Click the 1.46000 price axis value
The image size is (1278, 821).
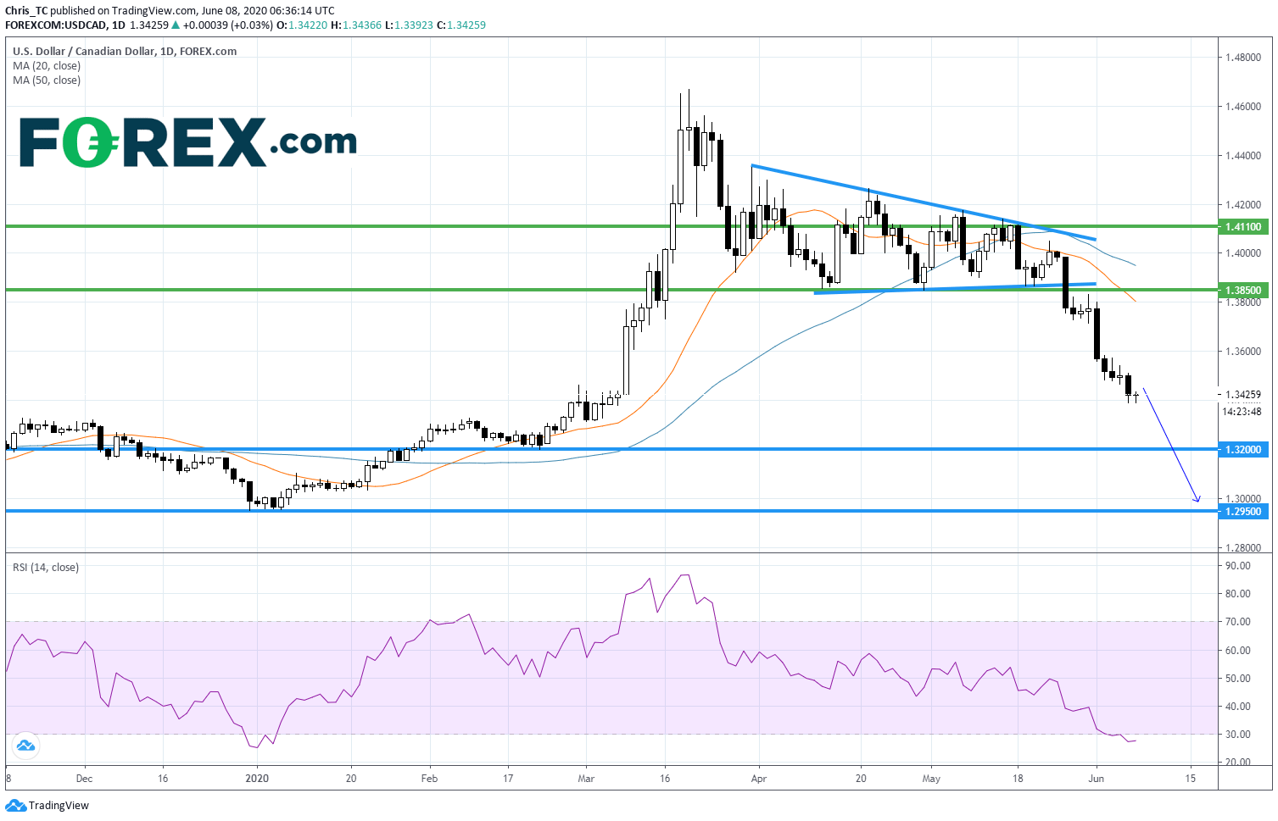coord(1242,107)
